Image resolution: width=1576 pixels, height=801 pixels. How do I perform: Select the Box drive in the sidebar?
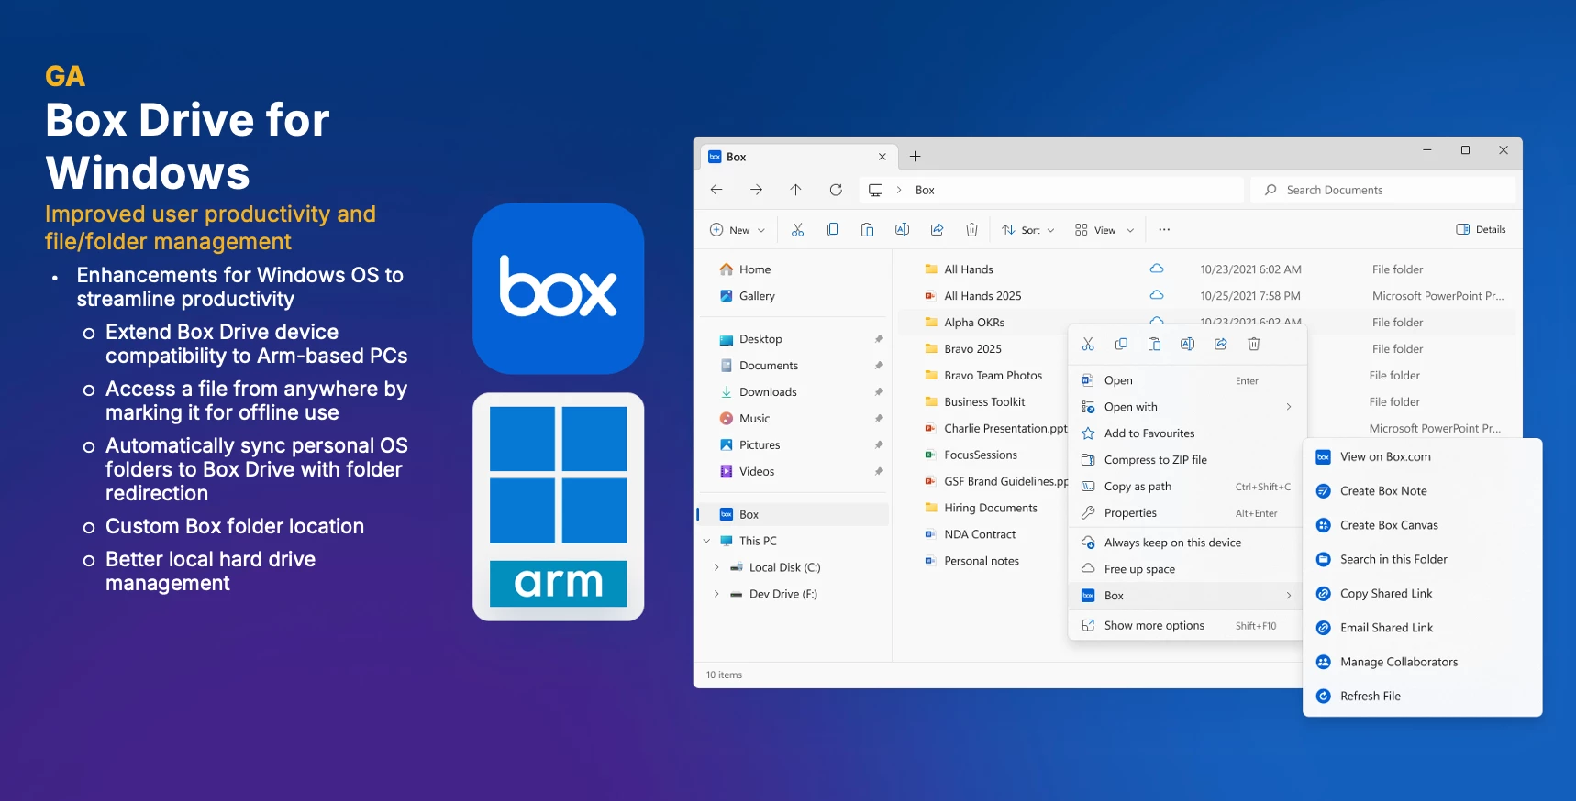pyautogui.click(x=795, y=514)
